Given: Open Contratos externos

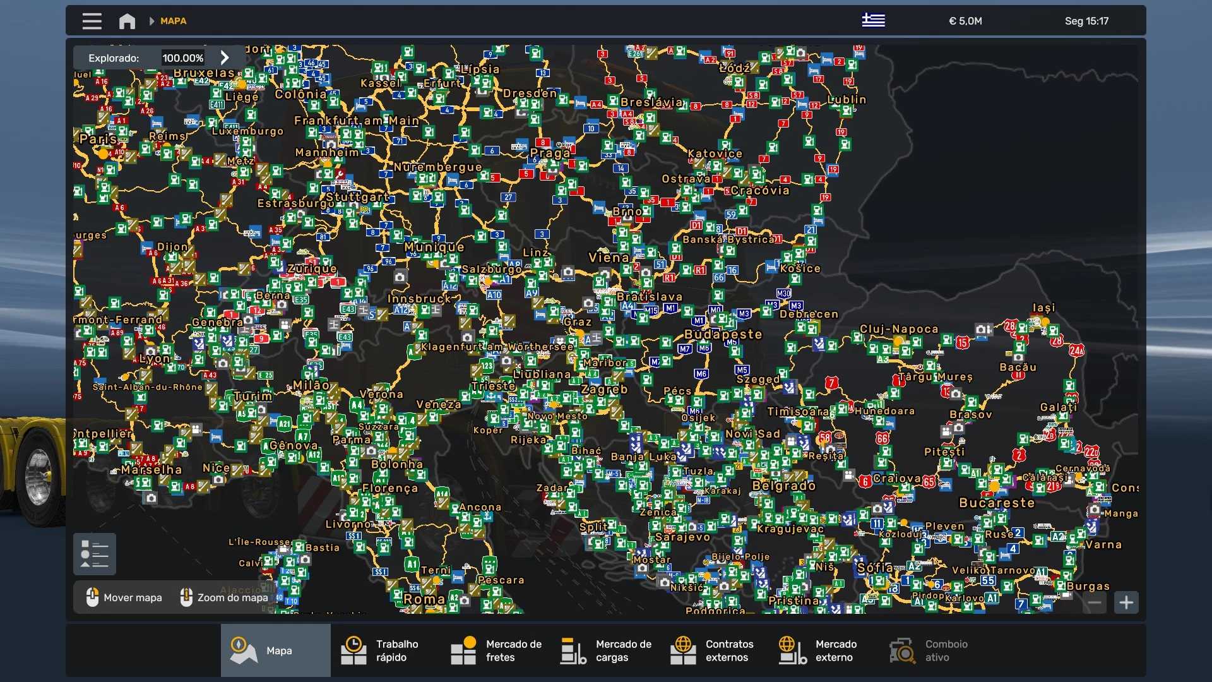Looking at the screenshot, I should coord(713,650).
